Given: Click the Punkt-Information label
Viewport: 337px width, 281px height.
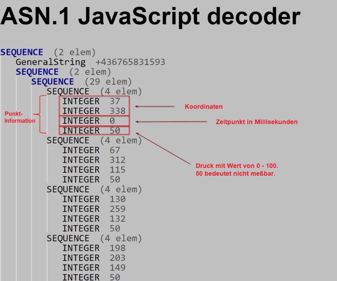Looking at the screenshot, I should click(x=20, y=117).
